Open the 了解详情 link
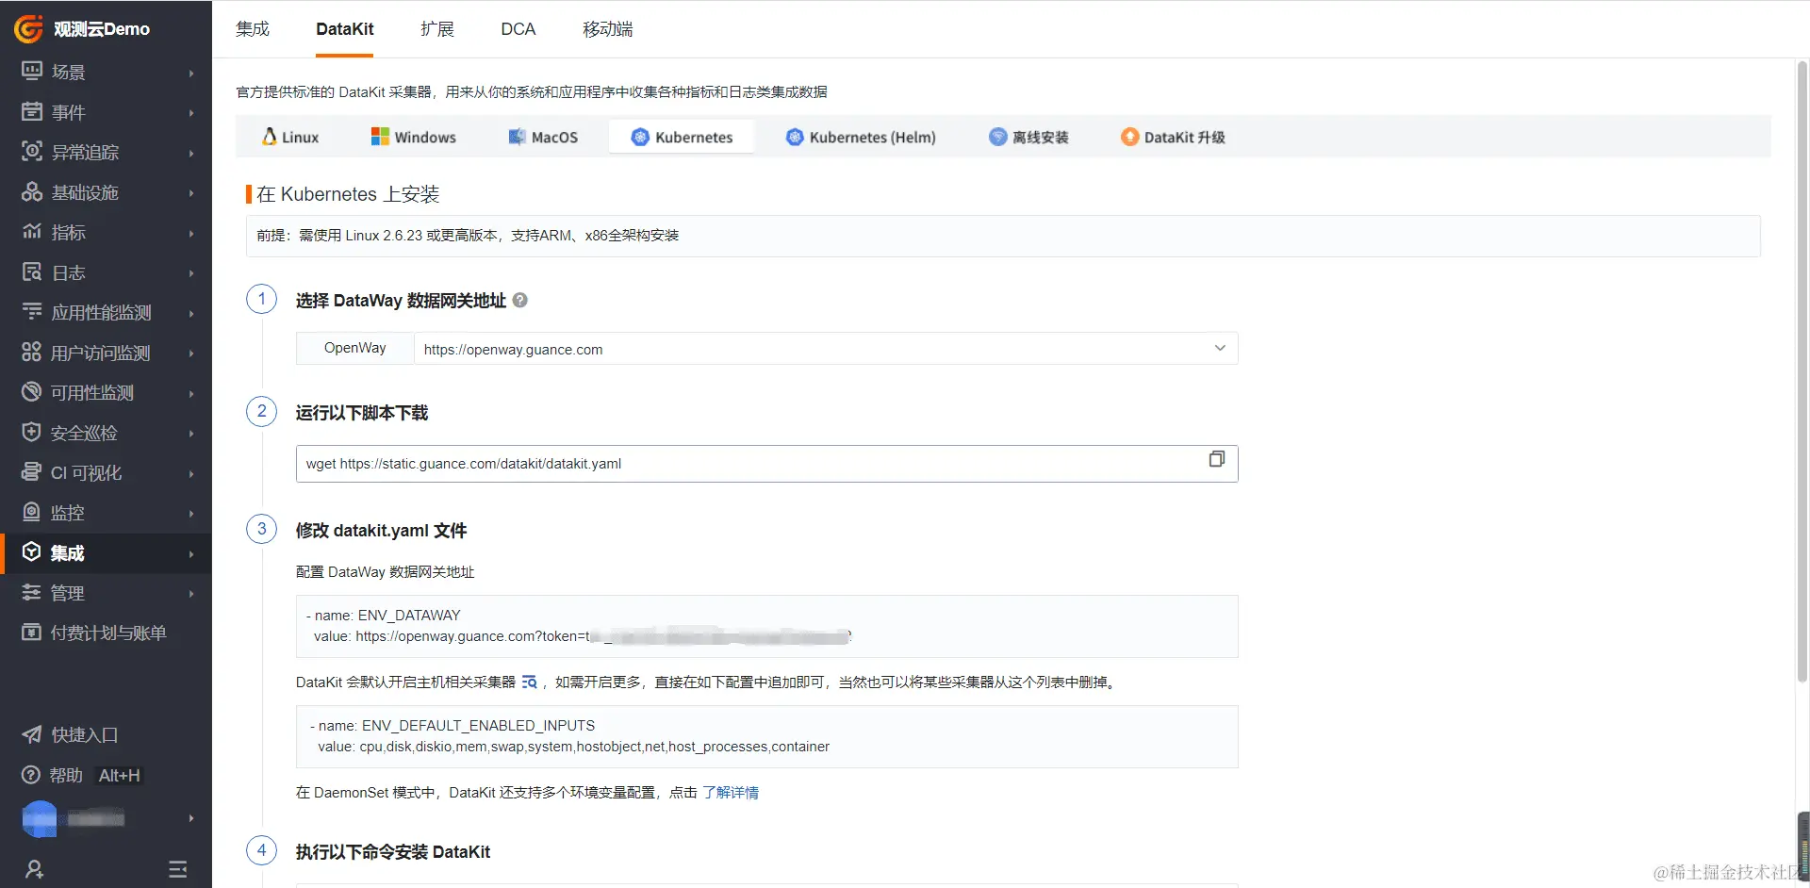 [x=731, y=793]
